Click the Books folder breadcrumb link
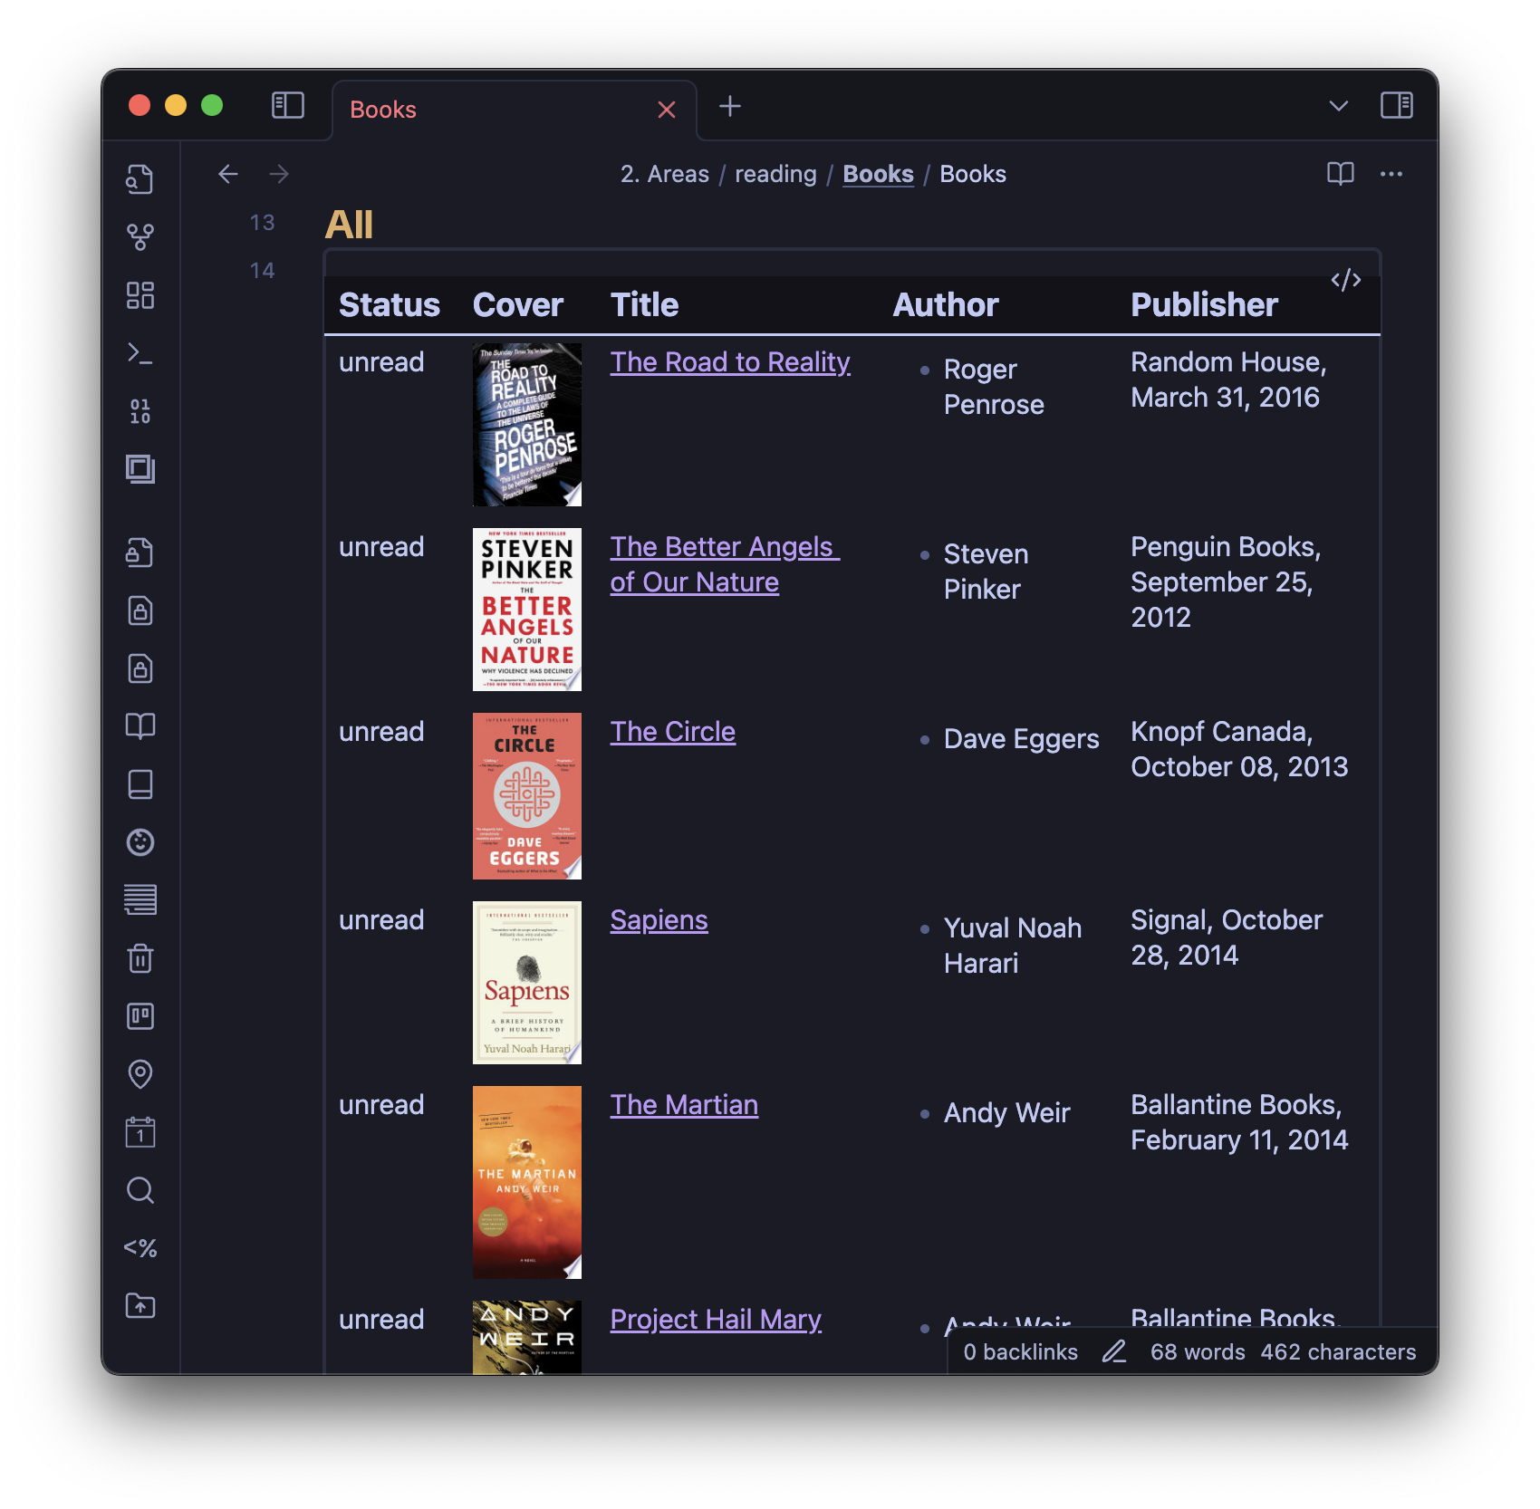This screenshot has width=1540, height=1509. click(878, 174)
